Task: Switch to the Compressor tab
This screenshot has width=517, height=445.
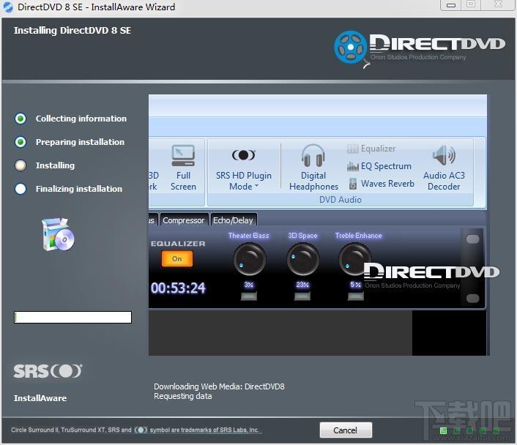Action: [184, 220]
